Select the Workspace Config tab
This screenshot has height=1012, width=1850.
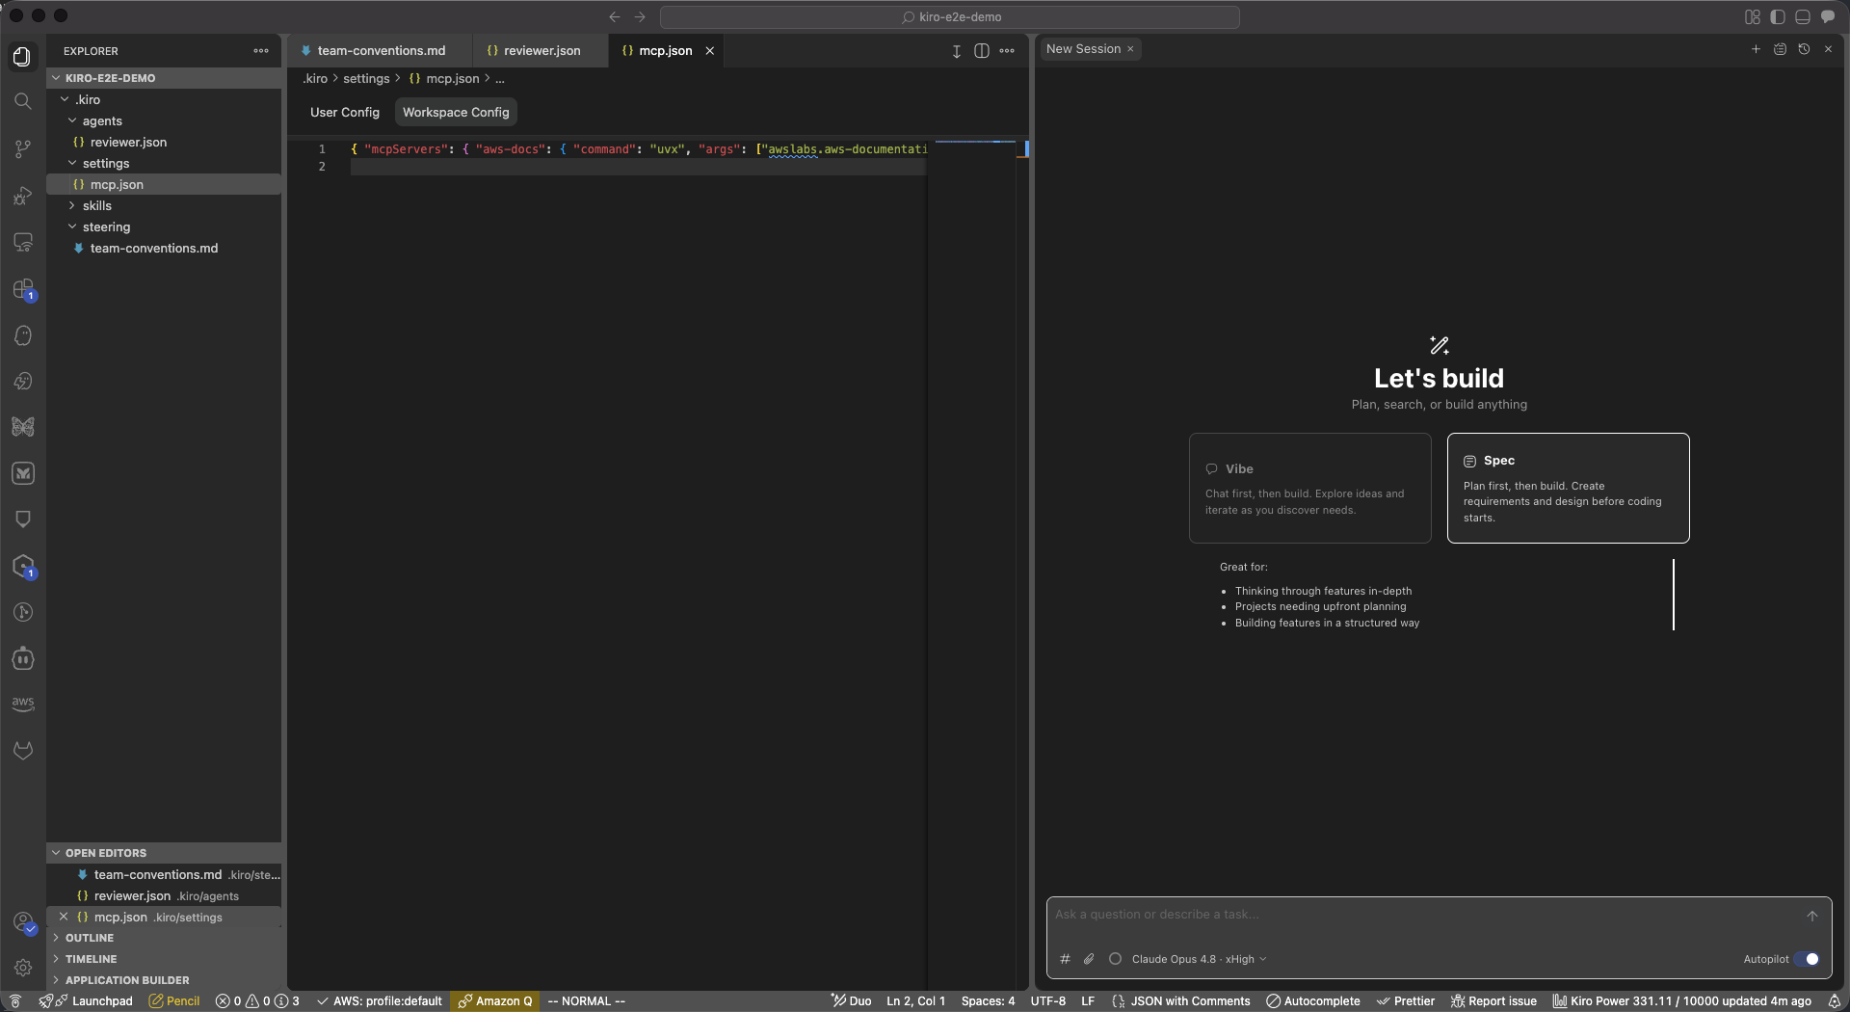tap(456, 113)
